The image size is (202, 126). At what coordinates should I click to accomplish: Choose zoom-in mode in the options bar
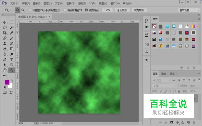click(17, 10)
